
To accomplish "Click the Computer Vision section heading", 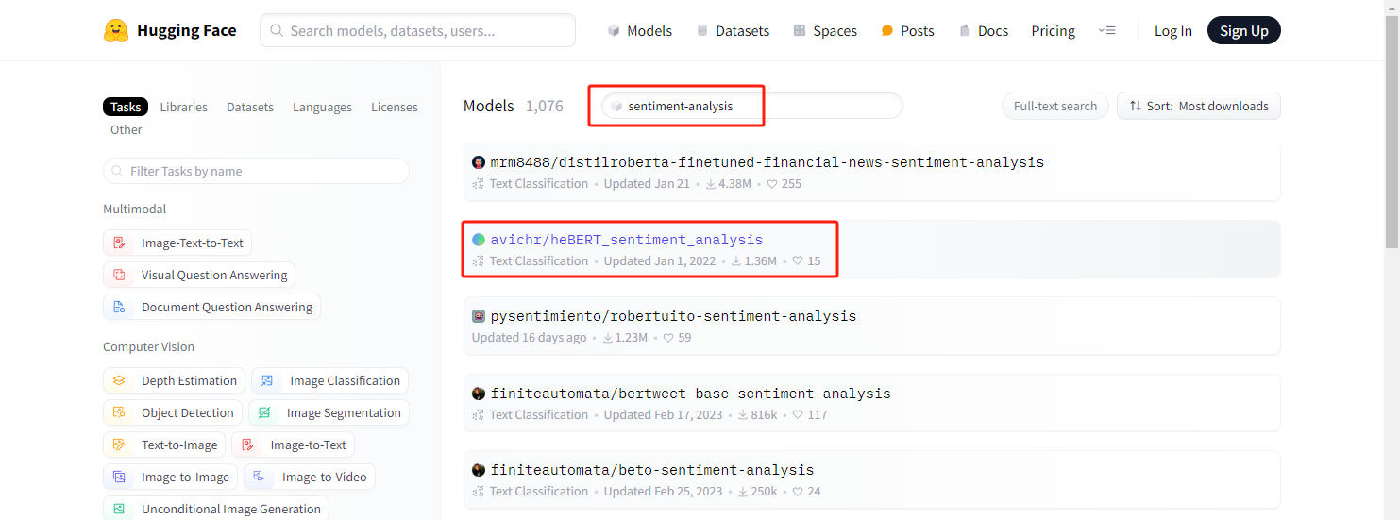I will click(x=148, y=346).
